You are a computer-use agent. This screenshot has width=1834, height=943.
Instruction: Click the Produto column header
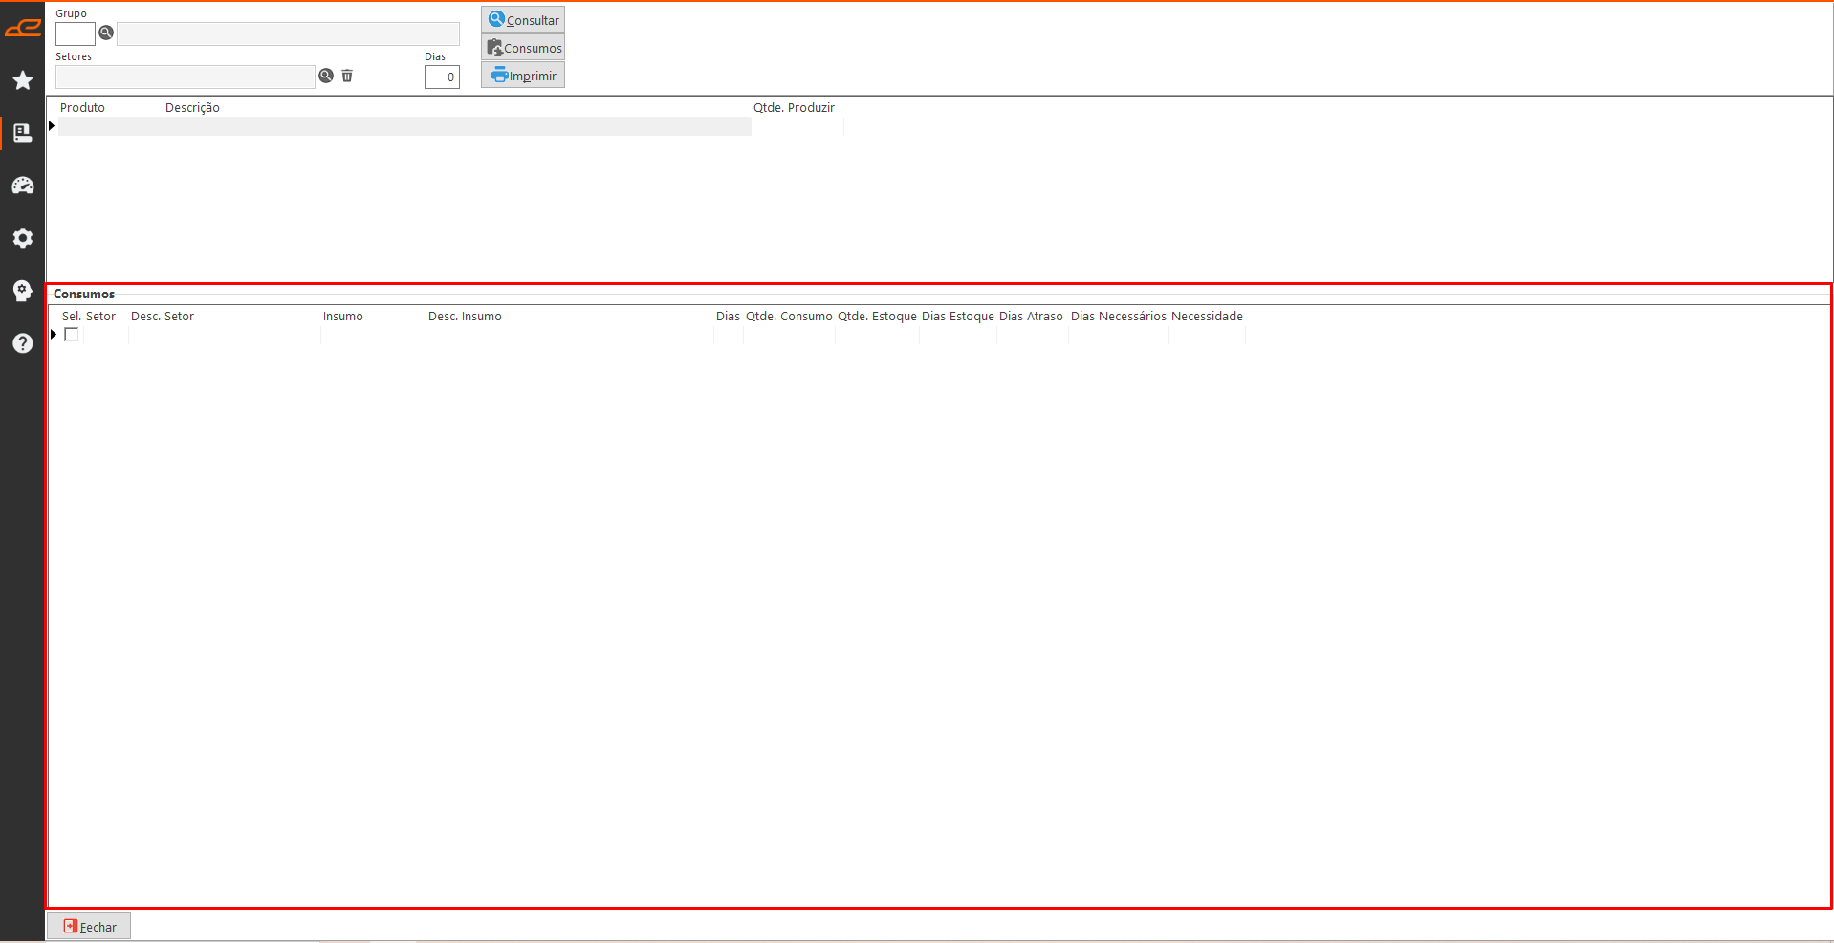[83, 108]
